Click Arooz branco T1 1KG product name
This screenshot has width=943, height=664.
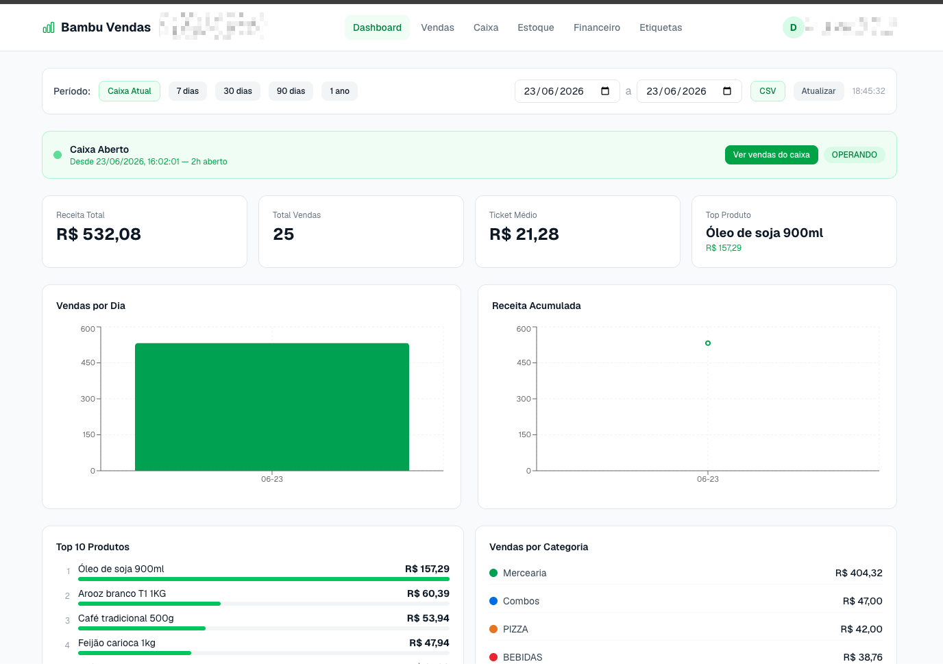point(122,593)
